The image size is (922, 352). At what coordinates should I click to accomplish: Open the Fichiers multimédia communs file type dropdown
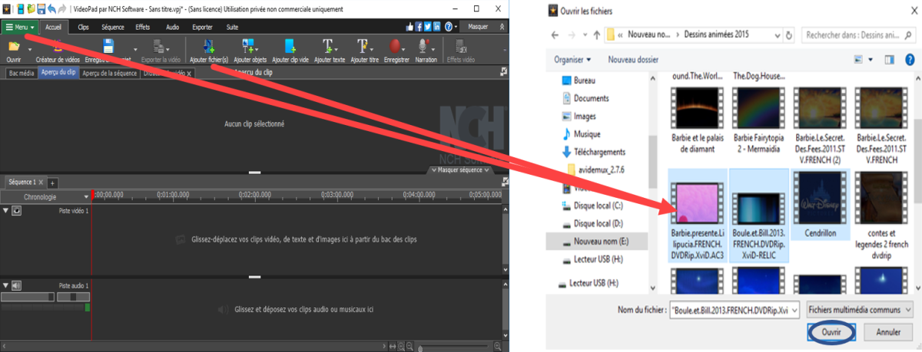(x=861, y=309)
